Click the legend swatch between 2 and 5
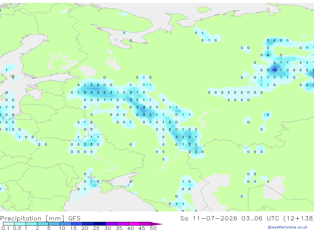The image size is (314, 230). point(43,224)
